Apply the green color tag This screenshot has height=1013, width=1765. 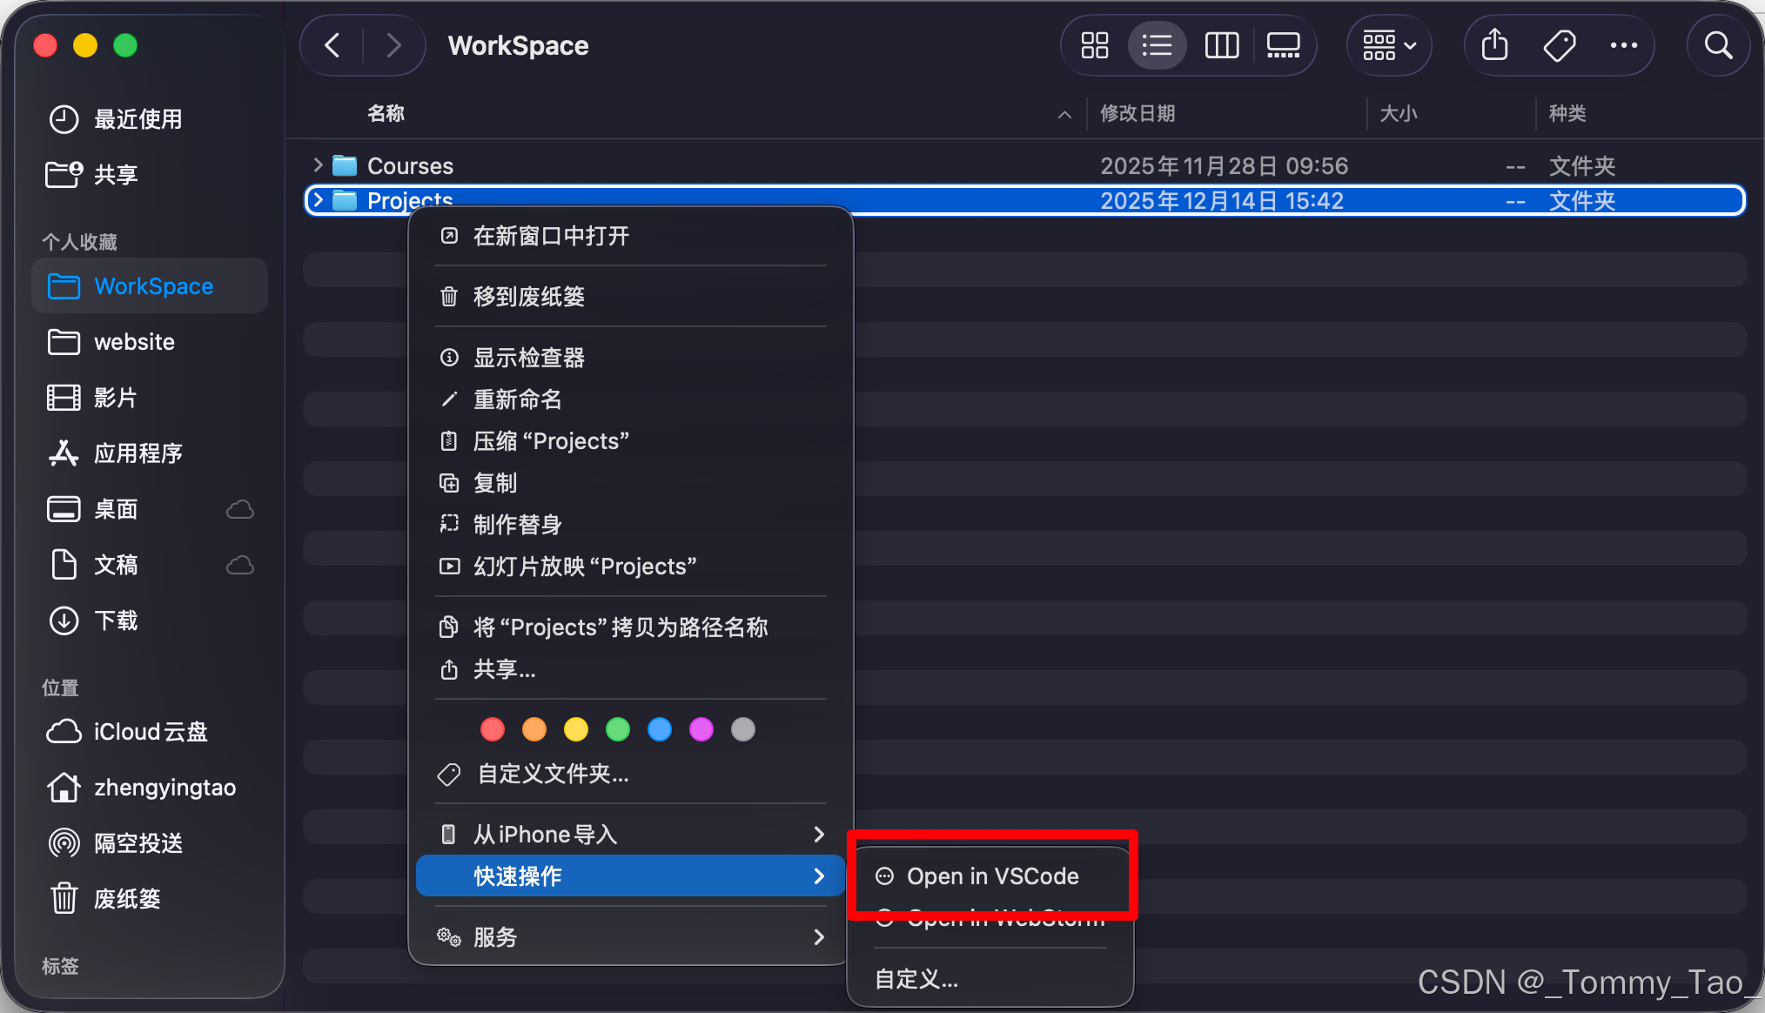[x=618, y=729]
